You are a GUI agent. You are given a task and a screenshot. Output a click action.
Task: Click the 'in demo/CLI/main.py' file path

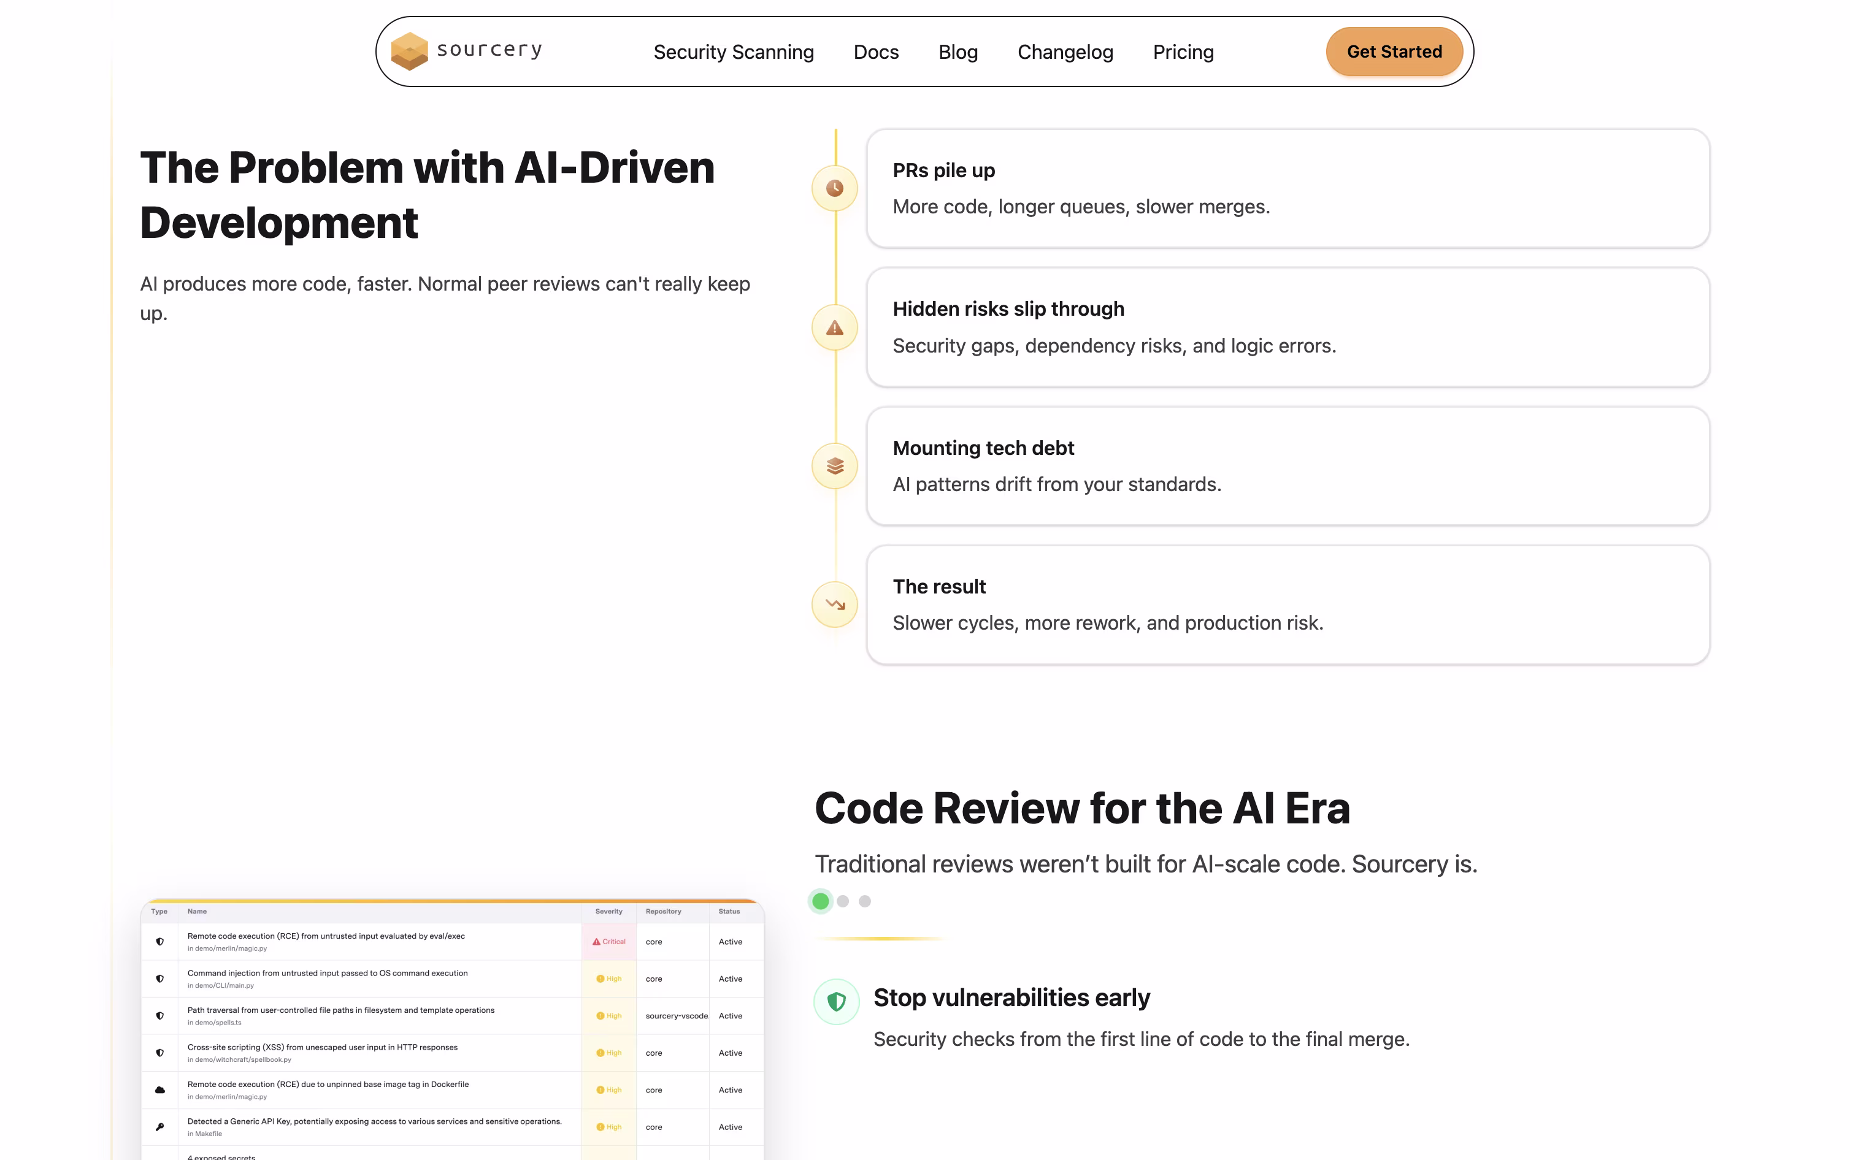tap(220, 985)
